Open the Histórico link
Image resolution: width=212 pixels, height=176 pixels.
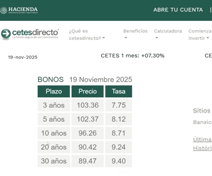click(202, 148)
